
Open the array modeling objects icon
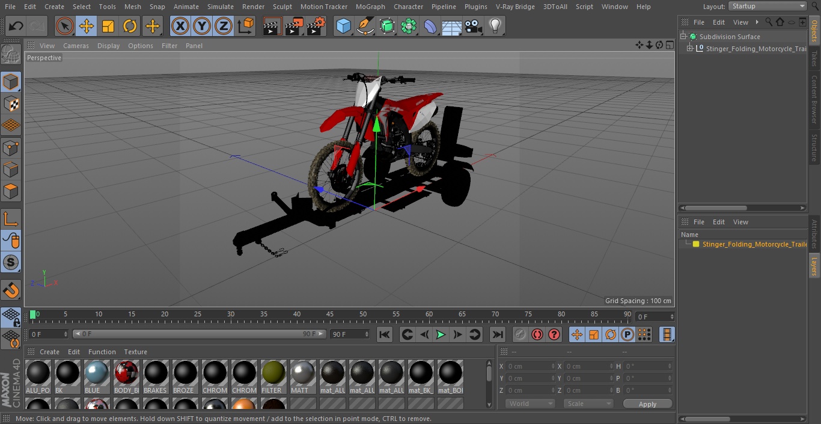409,26
